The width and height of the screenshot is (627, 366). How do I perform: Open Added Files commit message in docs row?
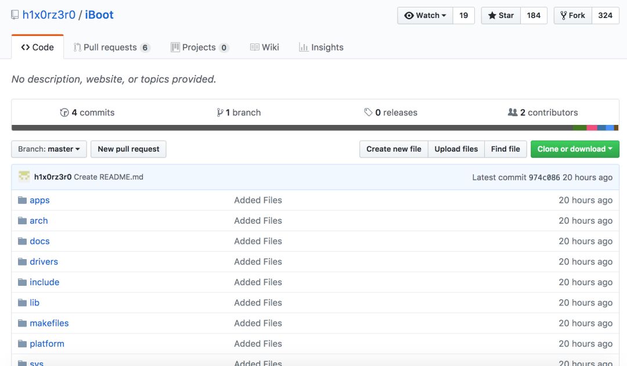pos(258,241)
